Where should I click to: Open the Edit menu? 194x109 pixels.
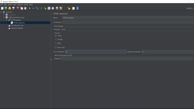tap(5, 5)
